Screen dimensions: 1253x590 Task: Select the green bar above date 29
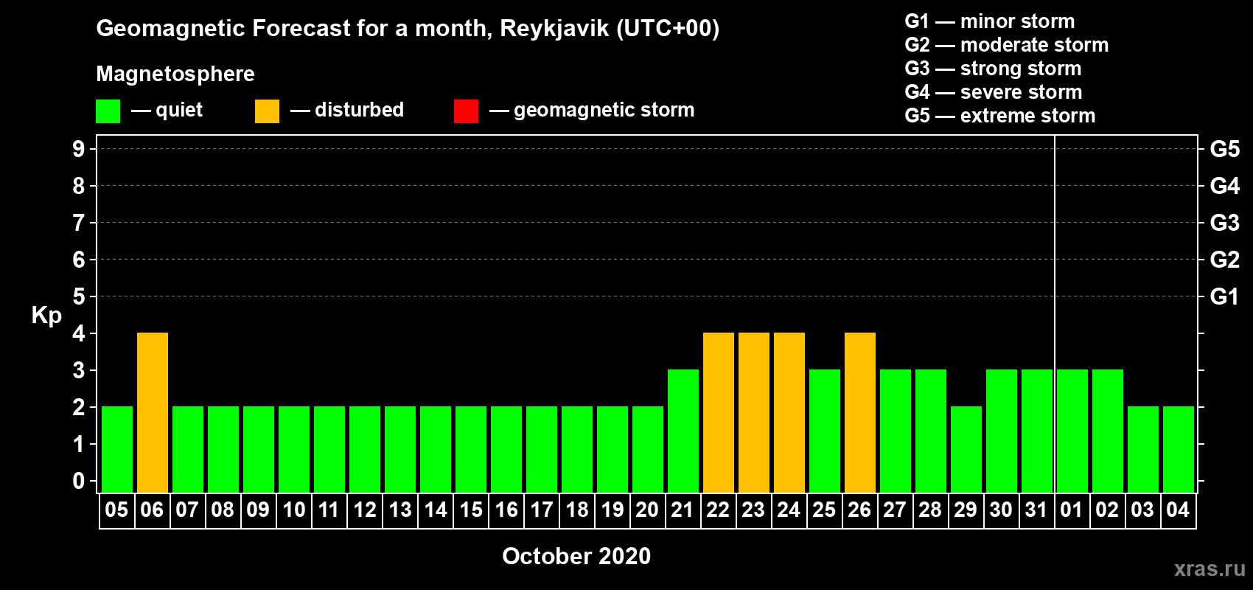point(966,449)
